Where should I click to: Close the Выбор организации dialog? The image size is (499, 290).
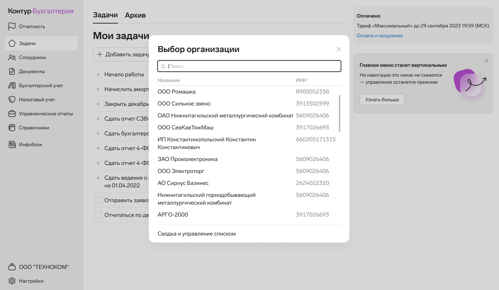point(339,49)
